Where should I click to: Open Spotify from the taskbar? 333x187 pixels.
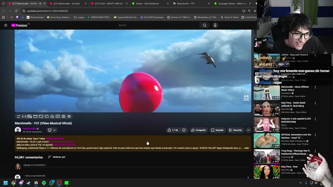tap(44, 183)
